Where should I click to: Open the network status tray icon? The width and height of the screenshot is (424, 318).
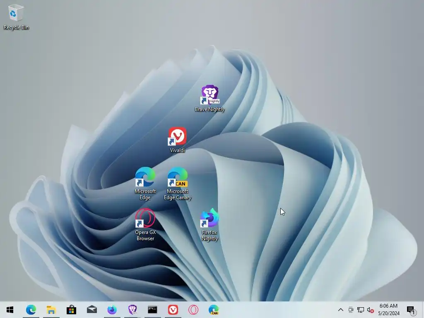click(x=361, y=310)
